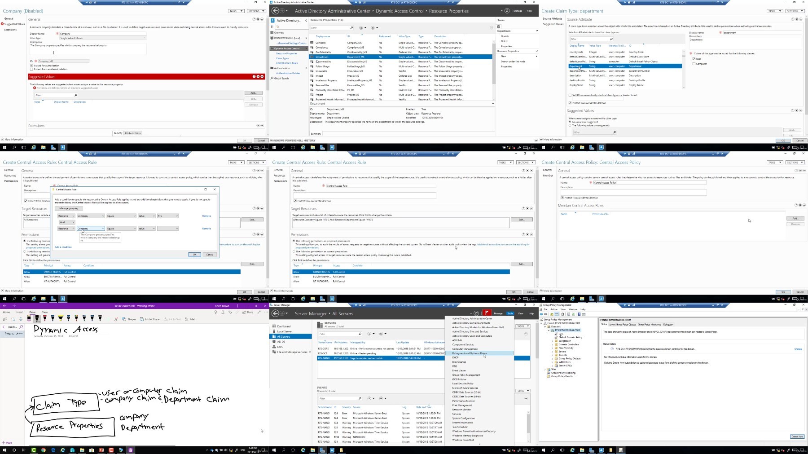The width and height of the screenshot is (808, 454).
Task: Open TASKS dropdown in Company window
Action: 236,11
